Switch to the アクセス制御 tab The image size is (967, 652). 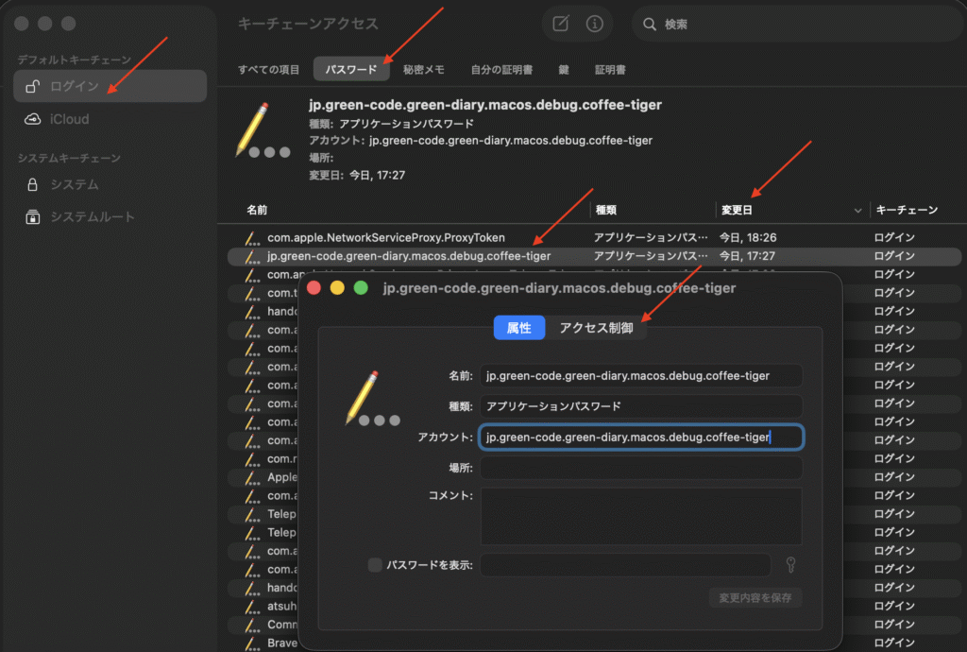(596, 328)
